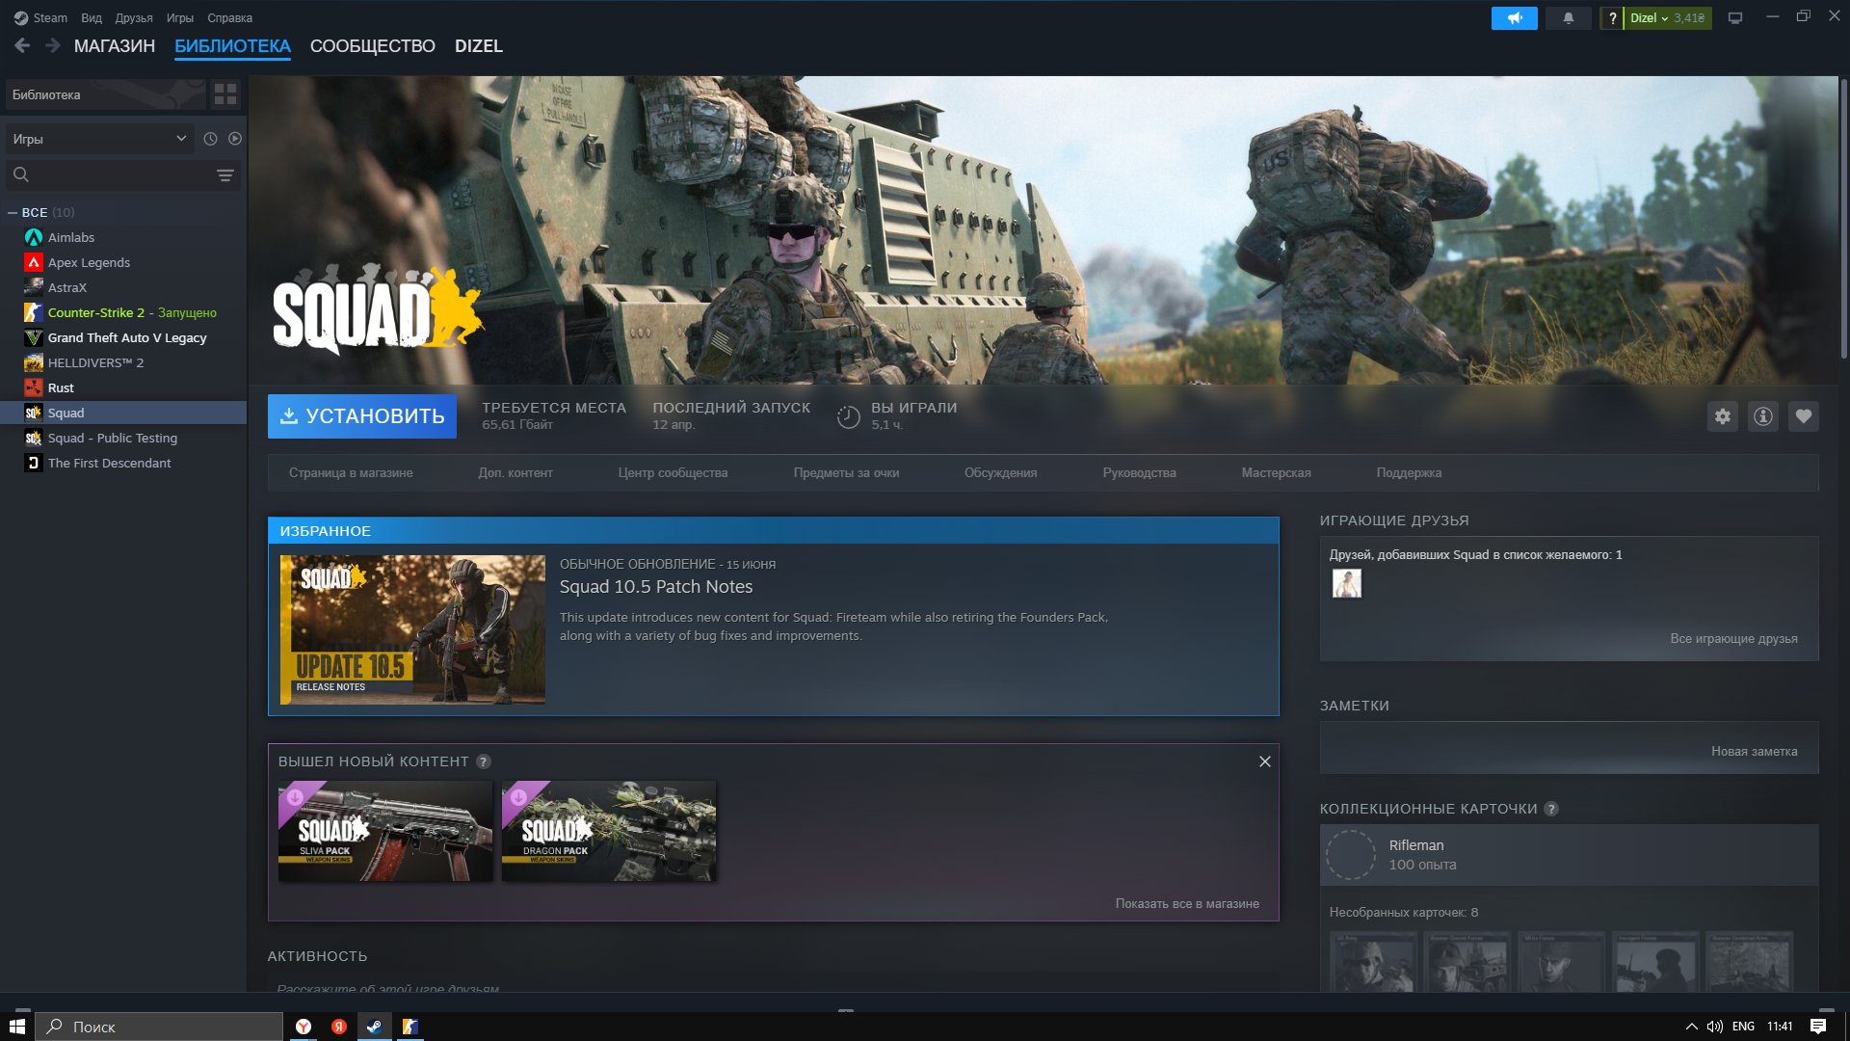
Task: Select Squad - Public Testing entry
Action: (x=124, y=438)
